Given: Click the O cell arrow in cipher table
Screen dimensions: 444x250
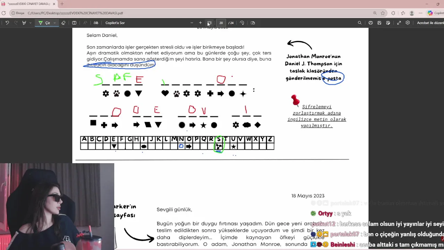Looking at the screenshot, I should coord(189,147).
